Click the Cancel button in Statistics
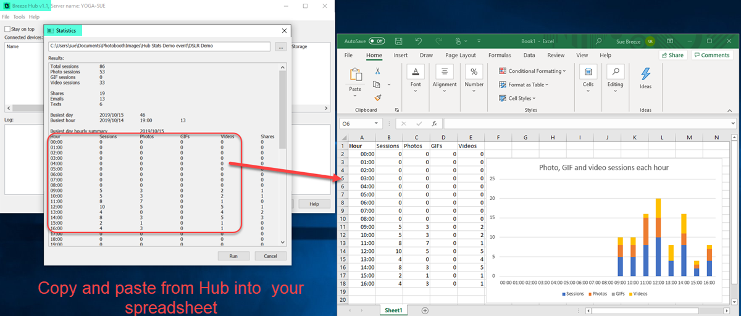 (270, 256)
